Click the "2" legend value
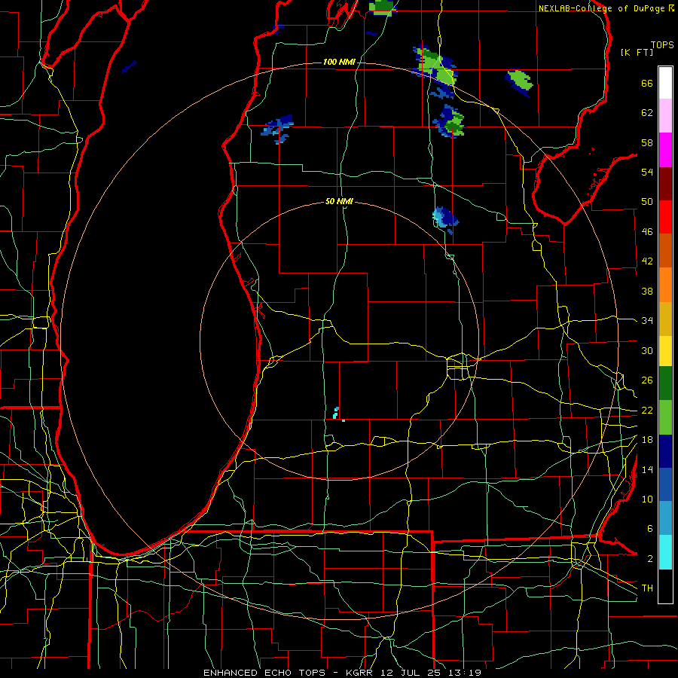Viewport: 678px width, 678px height. click(649, 558)
